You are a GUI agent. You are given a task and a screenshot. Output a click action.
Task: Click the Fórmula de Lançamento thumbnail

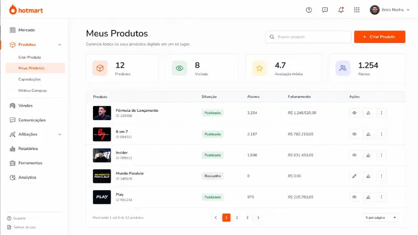[x=102, y=113]
